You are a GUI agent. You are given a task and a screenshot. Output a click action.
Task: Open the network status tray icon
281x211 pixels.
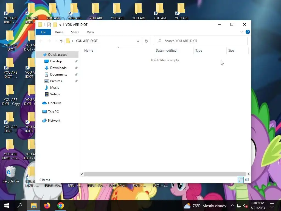click(x=239, y=206)
